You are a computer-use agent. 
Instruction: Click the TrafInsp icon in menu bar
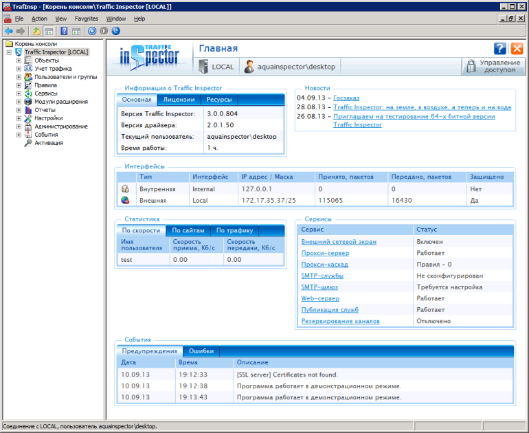pos(7,19)
